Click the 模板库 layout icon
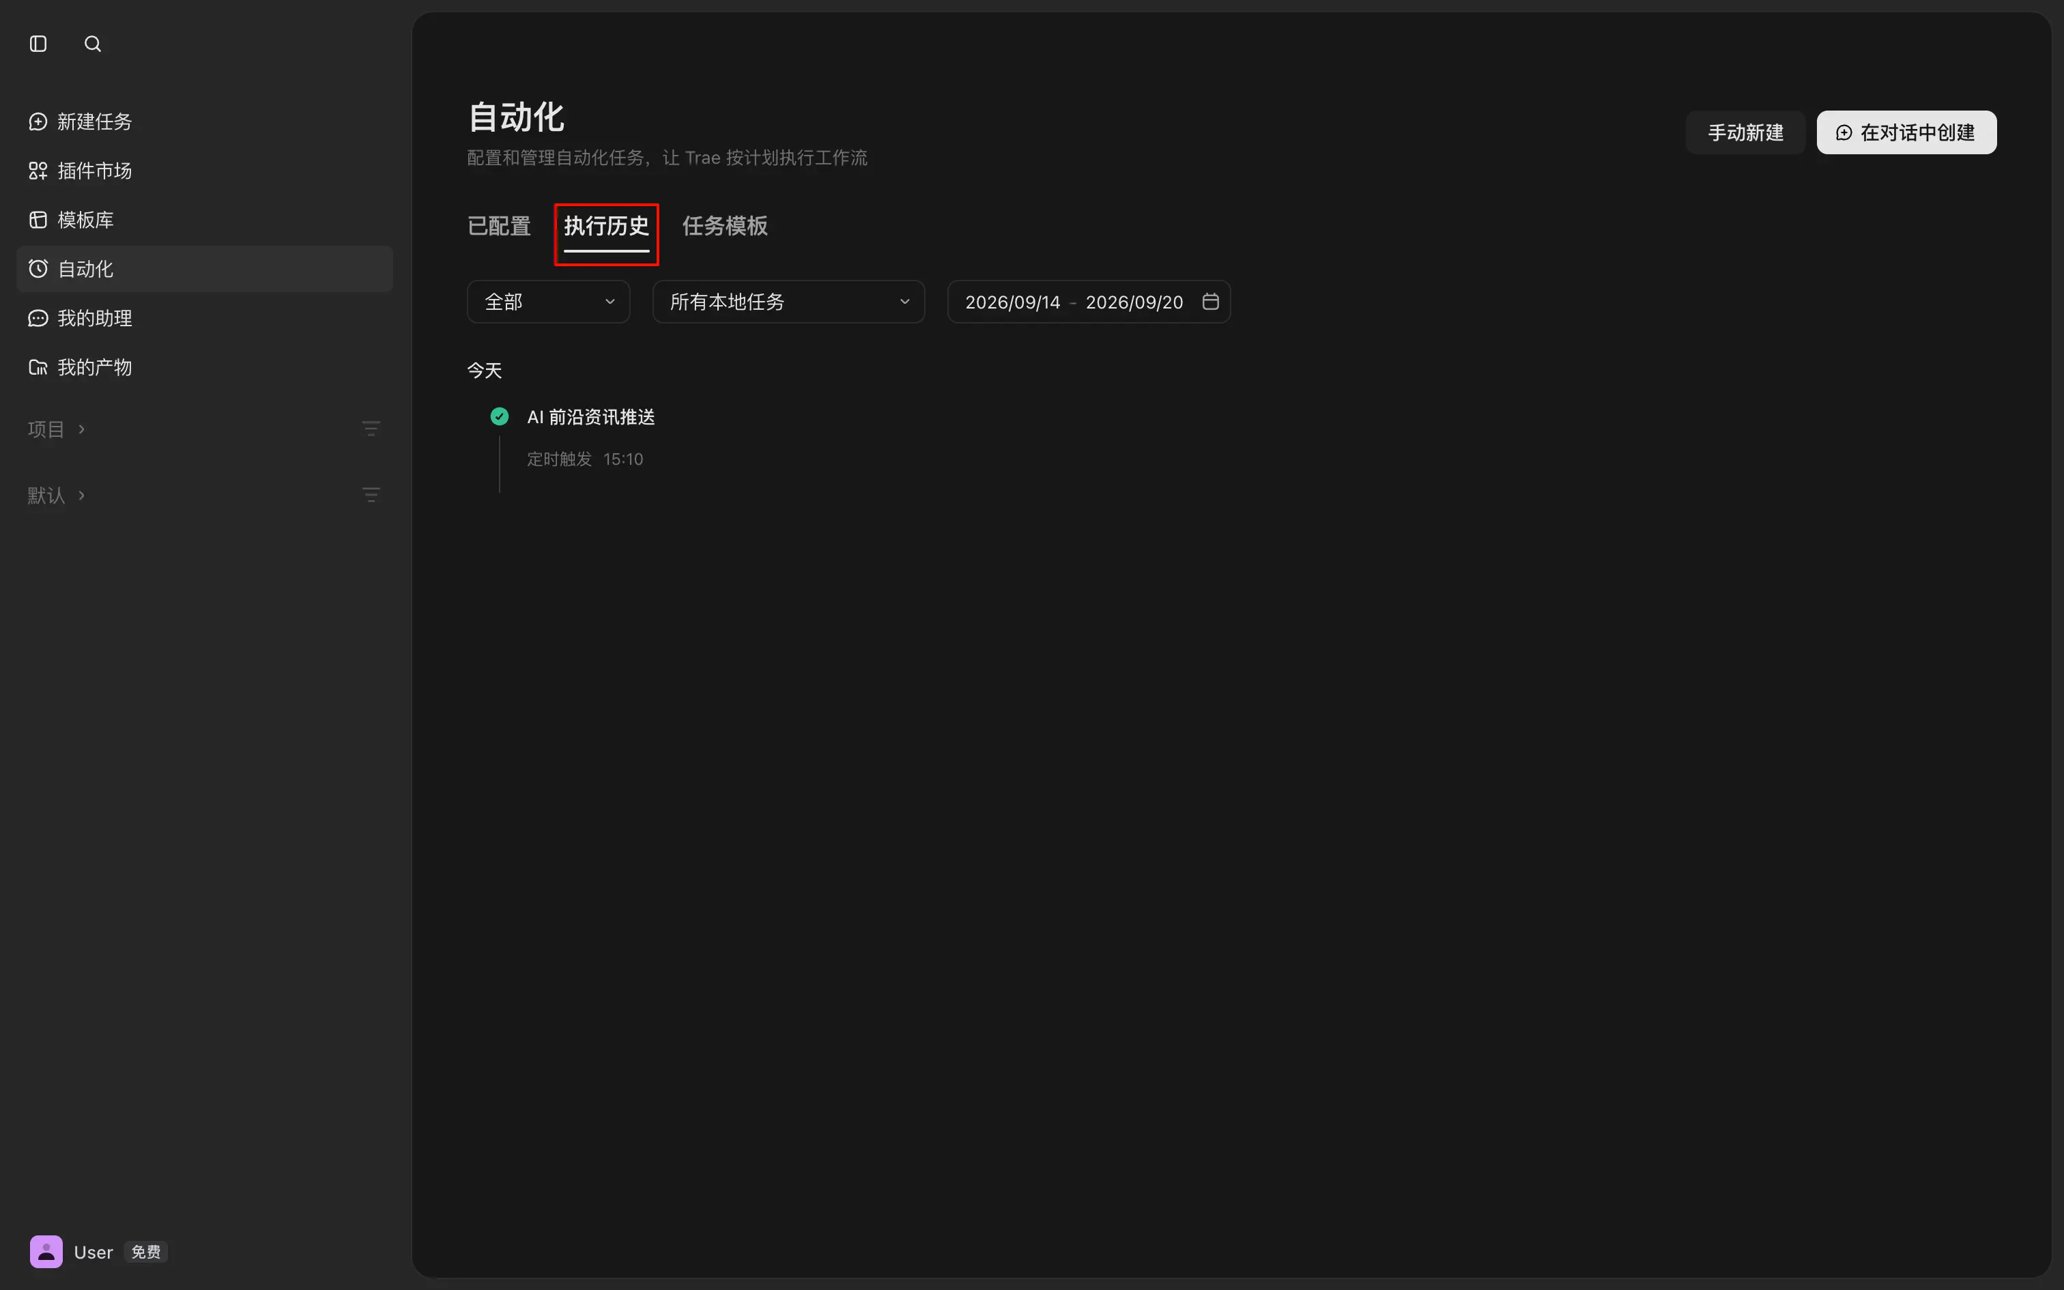The image size is (2064, 1290). coord(38,220)
